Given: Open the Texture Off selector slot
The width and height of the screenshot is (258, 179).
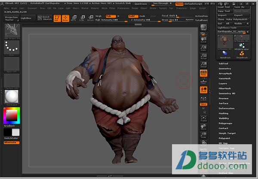Looking at the screenshot, I should 12,81.
